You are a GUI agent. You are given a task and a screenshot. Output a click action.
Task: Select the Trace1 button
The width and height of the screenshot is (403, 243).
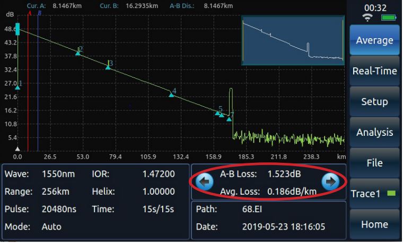click(x=374, y=193)
